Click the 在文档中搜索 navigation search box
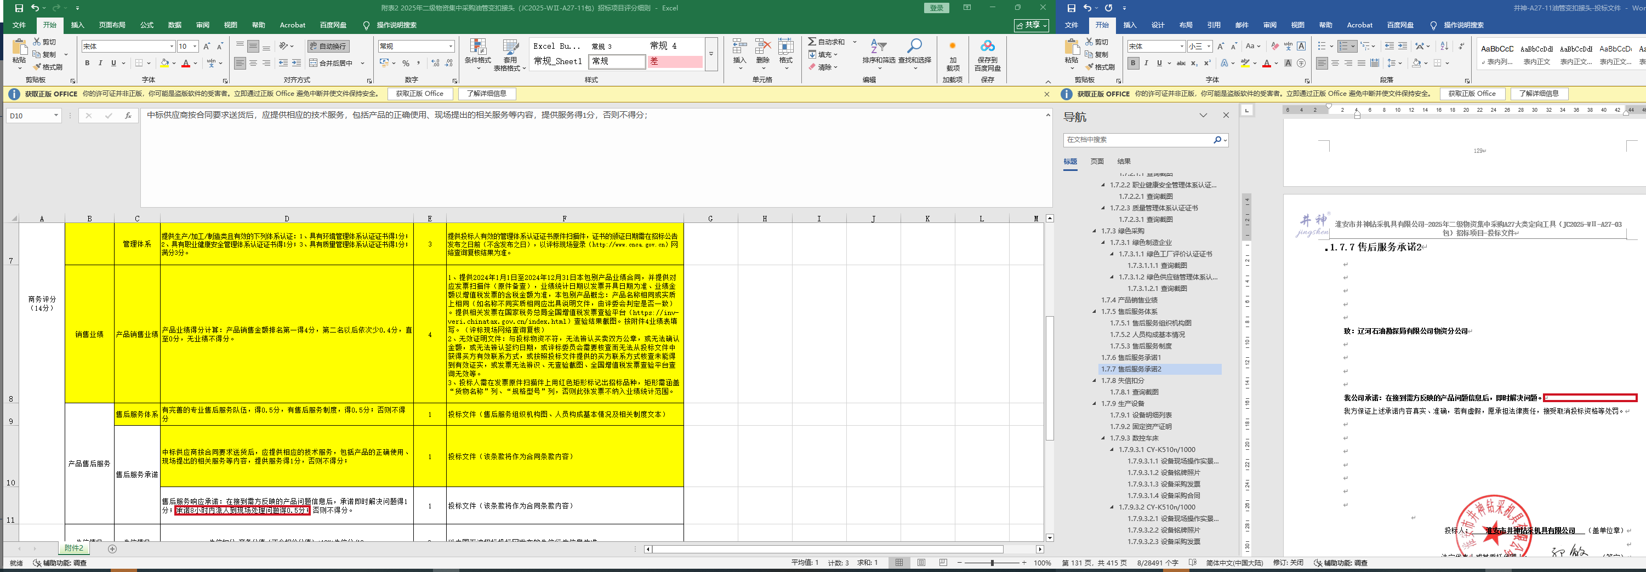Screen dimensions: 1646x572 [x=1137, y=140]
